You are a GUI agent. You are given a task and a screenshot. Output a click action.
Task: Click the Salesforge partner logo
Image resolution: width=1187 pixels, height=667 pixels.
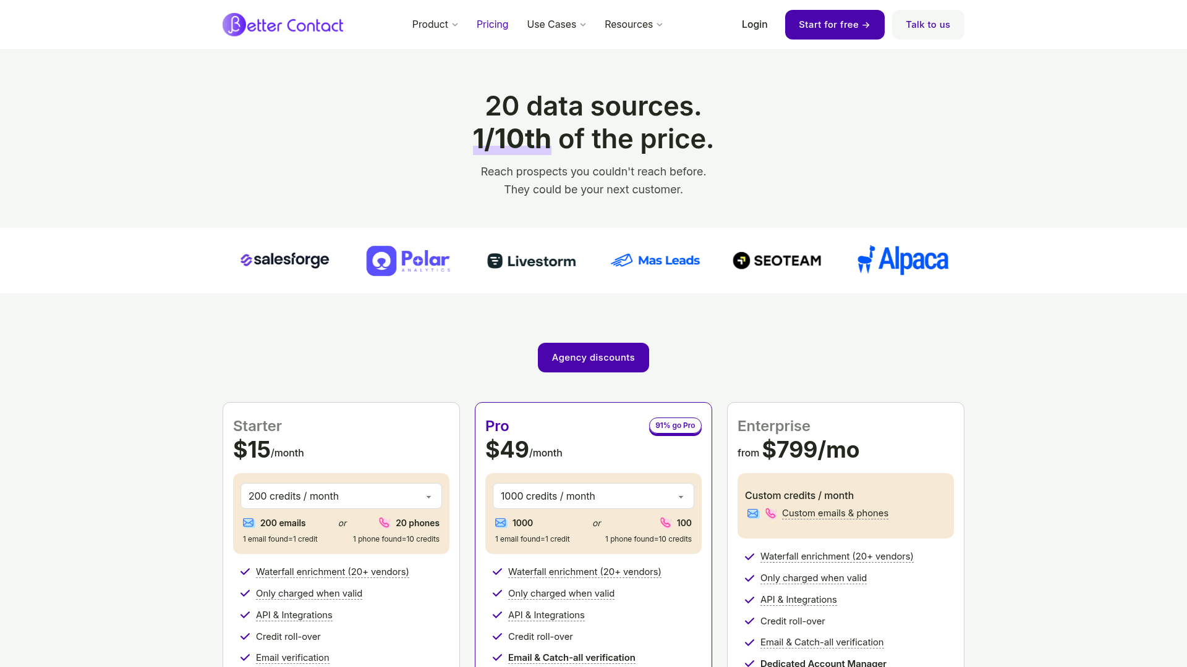point(284,260)
